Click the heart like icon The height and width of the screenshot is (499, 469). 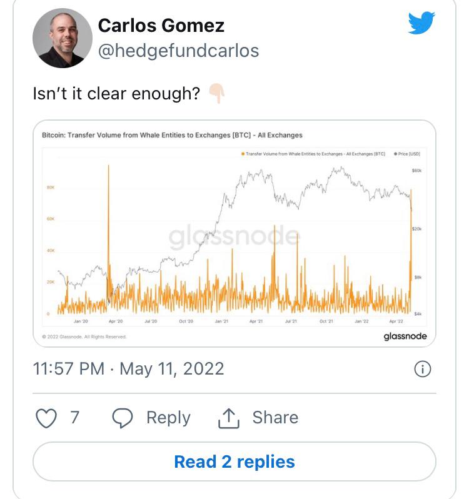pyautogui.click(x=46, y=418)
